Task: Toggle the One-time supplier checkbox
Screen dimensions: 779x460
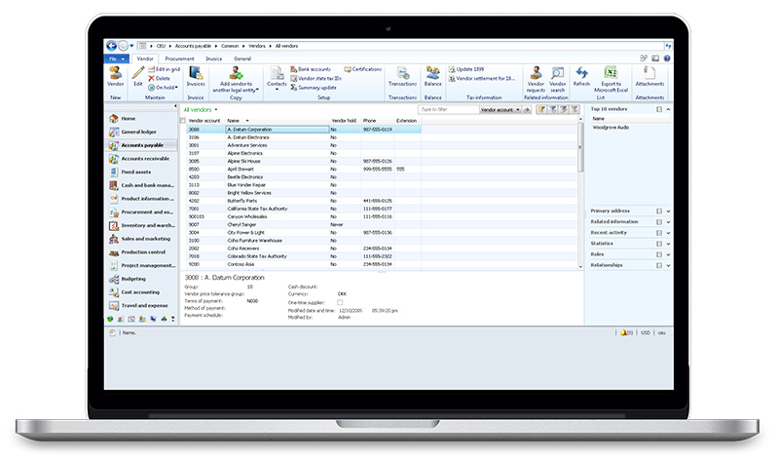Action: tap(340, 302)
